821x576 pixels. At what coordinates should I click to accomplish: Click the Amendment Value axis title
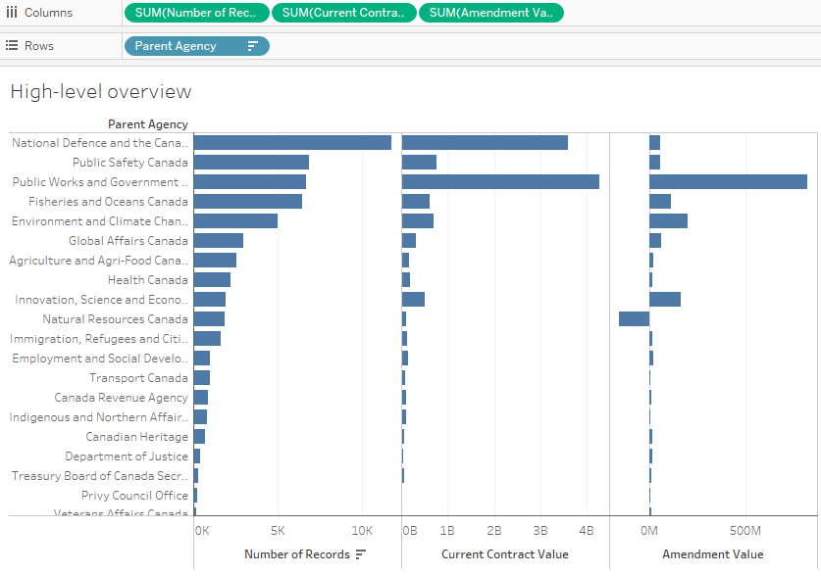tap(712, 553)
